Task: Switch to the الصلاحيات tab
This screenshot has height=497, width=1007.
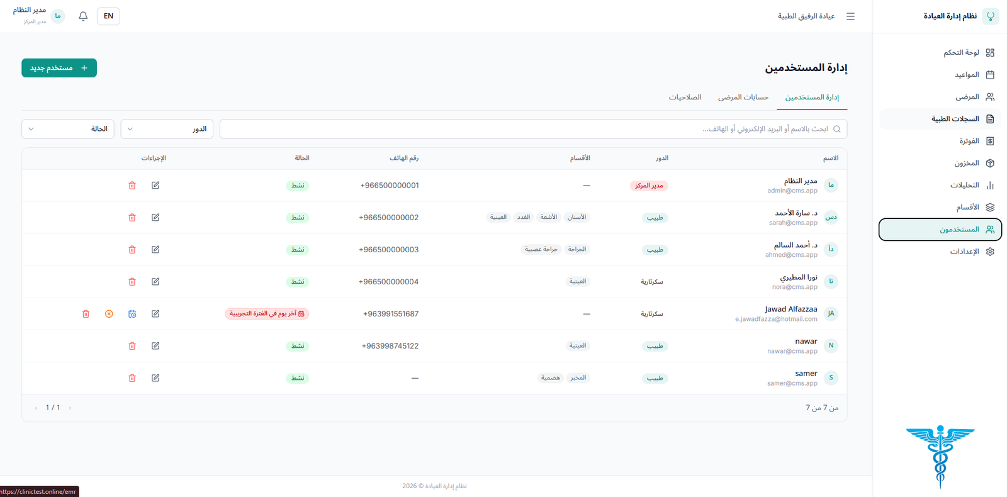Action: point(685,98)
